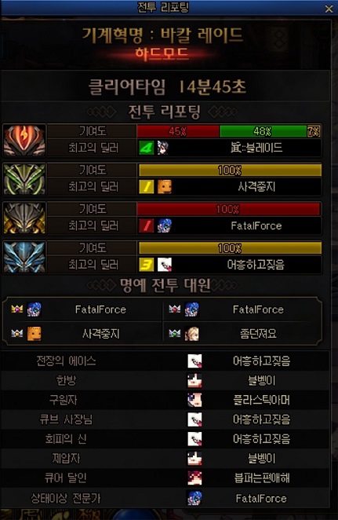The height and width of the screenshot is (520, 338).
Task: Click the yellow party 3 badge
Action: point(147,265)
